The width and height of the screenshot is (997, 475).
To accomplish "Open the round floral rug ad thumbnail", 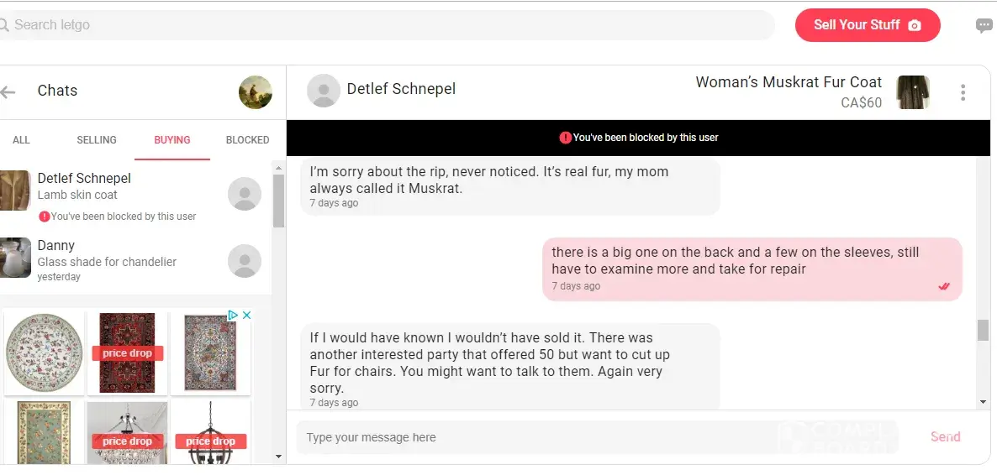I will (45, 351).
